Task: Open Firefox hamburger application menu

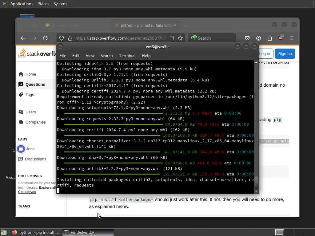Action: tap(292, 38)
